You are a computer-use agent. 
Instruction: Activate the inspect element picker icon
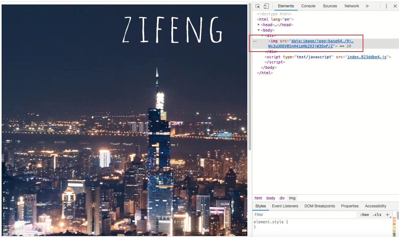pyautogui.click(x=258, y=6)
